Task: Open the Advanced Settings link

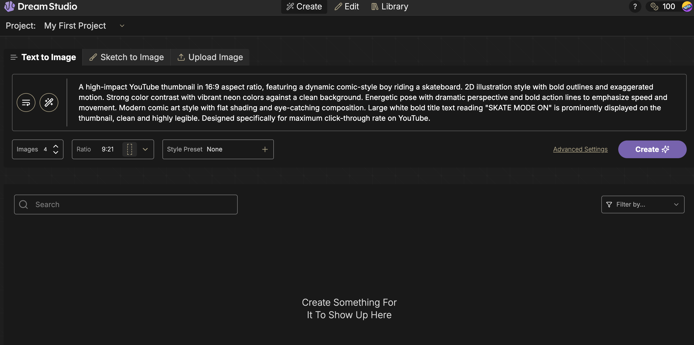Action: point(580,149)
